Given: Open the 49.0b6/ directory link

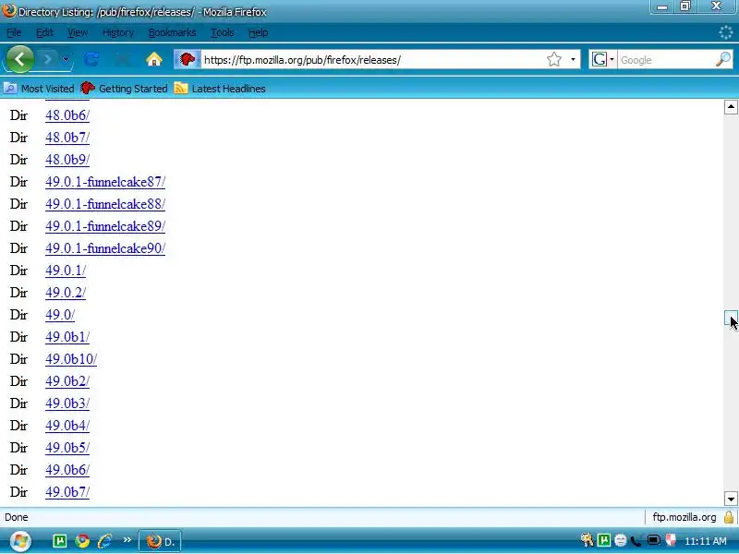Looking at the screenshot, I should click(x=67, y=470).
